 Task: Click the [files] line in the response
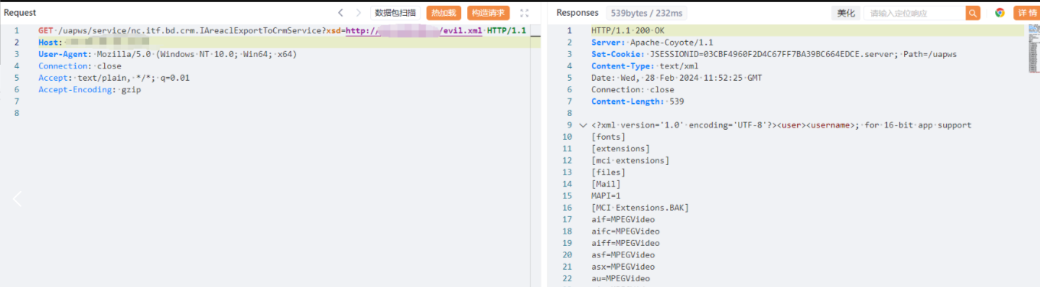(x=609, y=172)
